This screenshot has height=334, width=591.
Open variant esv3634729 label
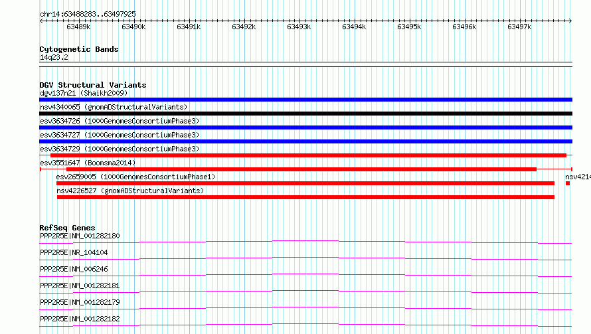(x=120, y=149)
